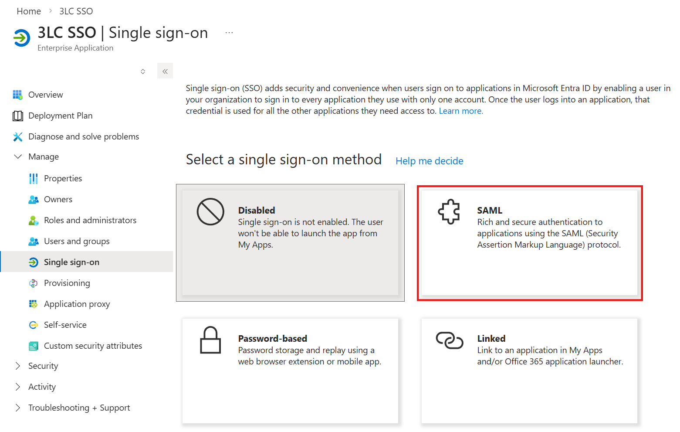Screen dimensions: 680x432
Task: Click the Linked chain icon
Action: pos(450,340)
